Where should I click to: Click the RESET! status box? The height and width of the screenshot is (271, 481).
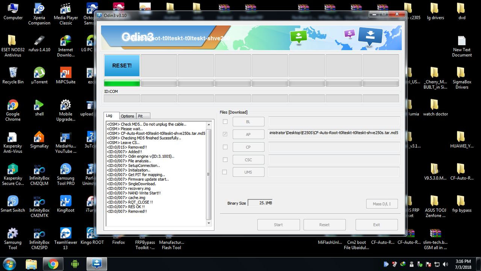(122, 65)
